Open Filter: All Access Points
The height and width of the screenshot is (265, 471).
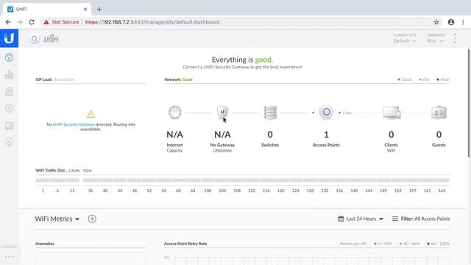[421, 219]
